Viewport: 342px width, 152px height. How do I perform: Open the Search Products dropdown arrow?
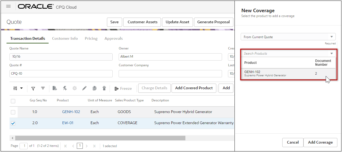point(332,54)
